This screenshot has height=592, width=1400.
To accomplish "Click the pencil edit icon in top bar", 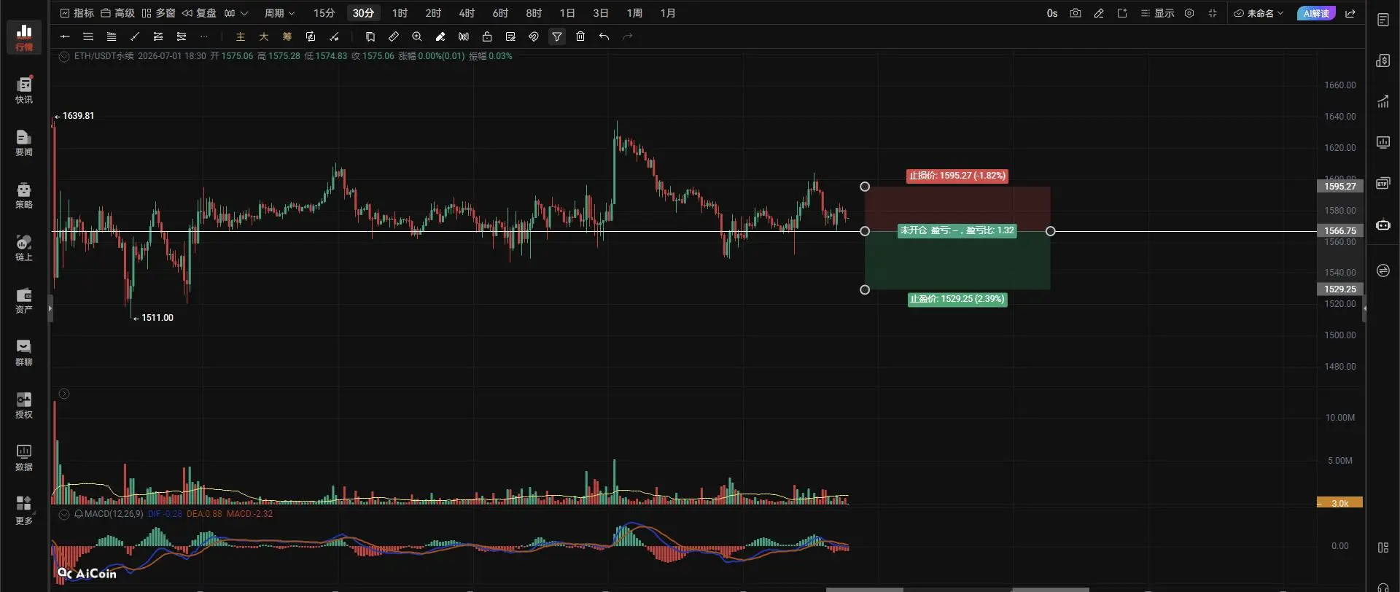I will 1099,13.
